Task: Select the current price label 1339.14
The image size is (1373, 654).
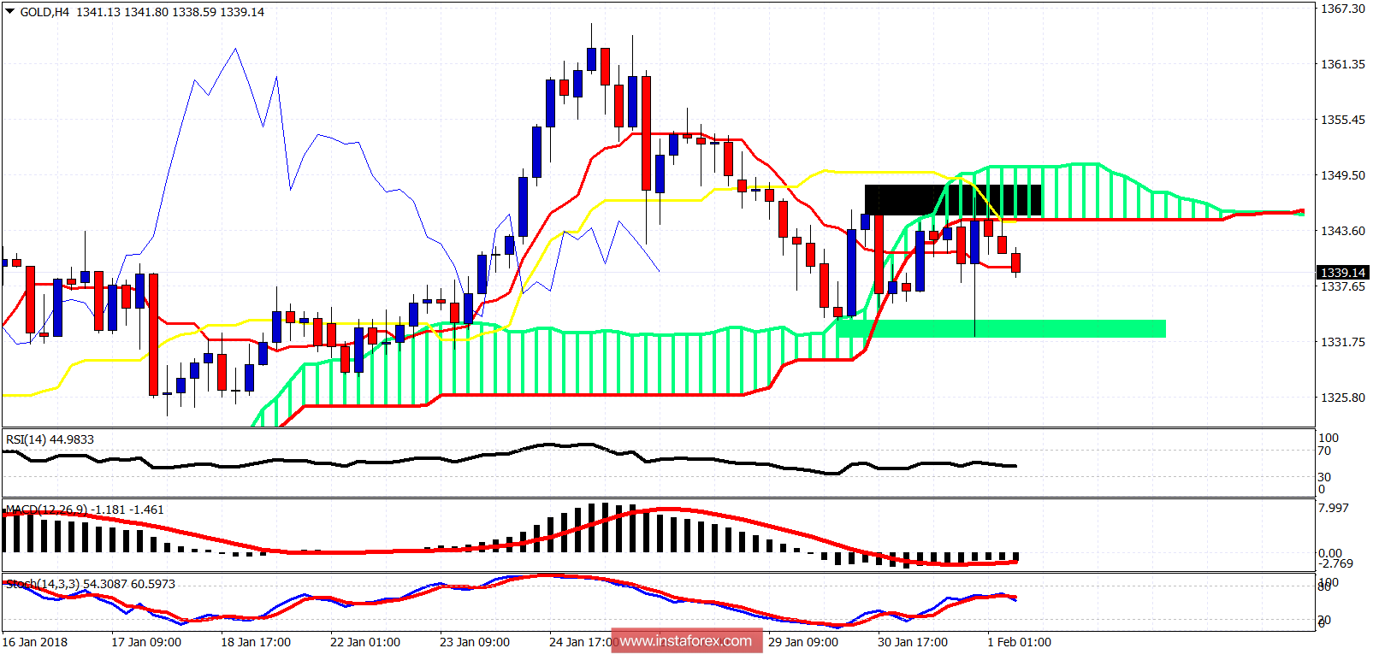Action: pos(1342,273)
